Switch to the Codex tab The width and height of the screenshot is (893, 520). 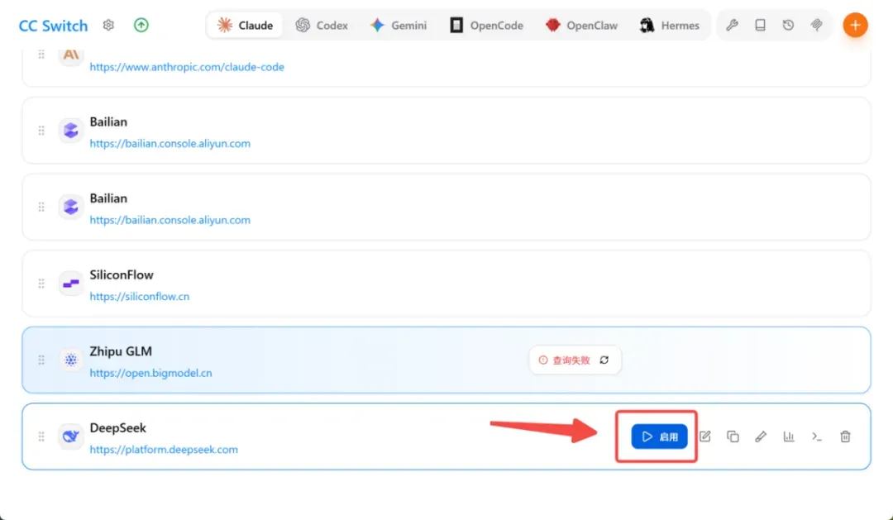pos(322,25)
